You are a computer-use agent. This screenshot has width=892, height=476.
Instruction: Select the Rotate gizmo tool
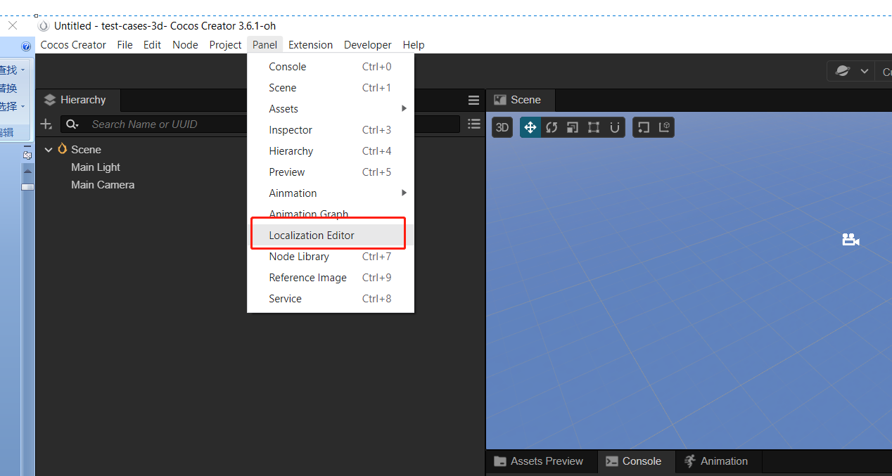[552, 127]
